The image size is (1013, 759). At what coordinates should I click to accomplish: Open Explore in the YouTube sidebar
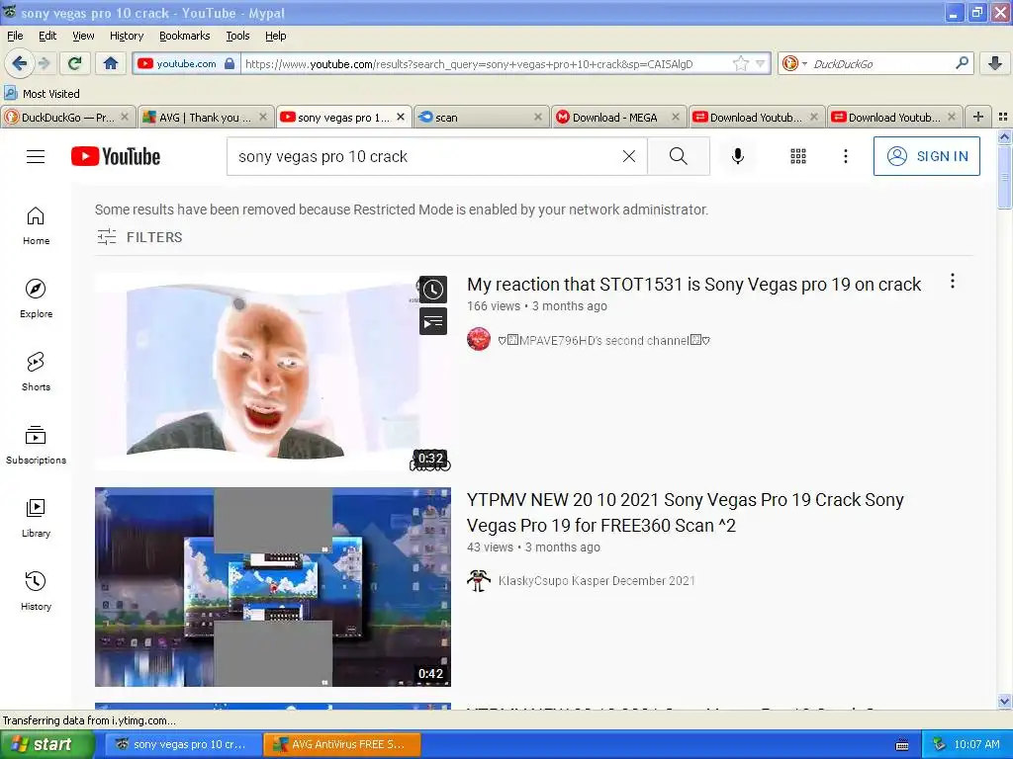click(36, 298)
